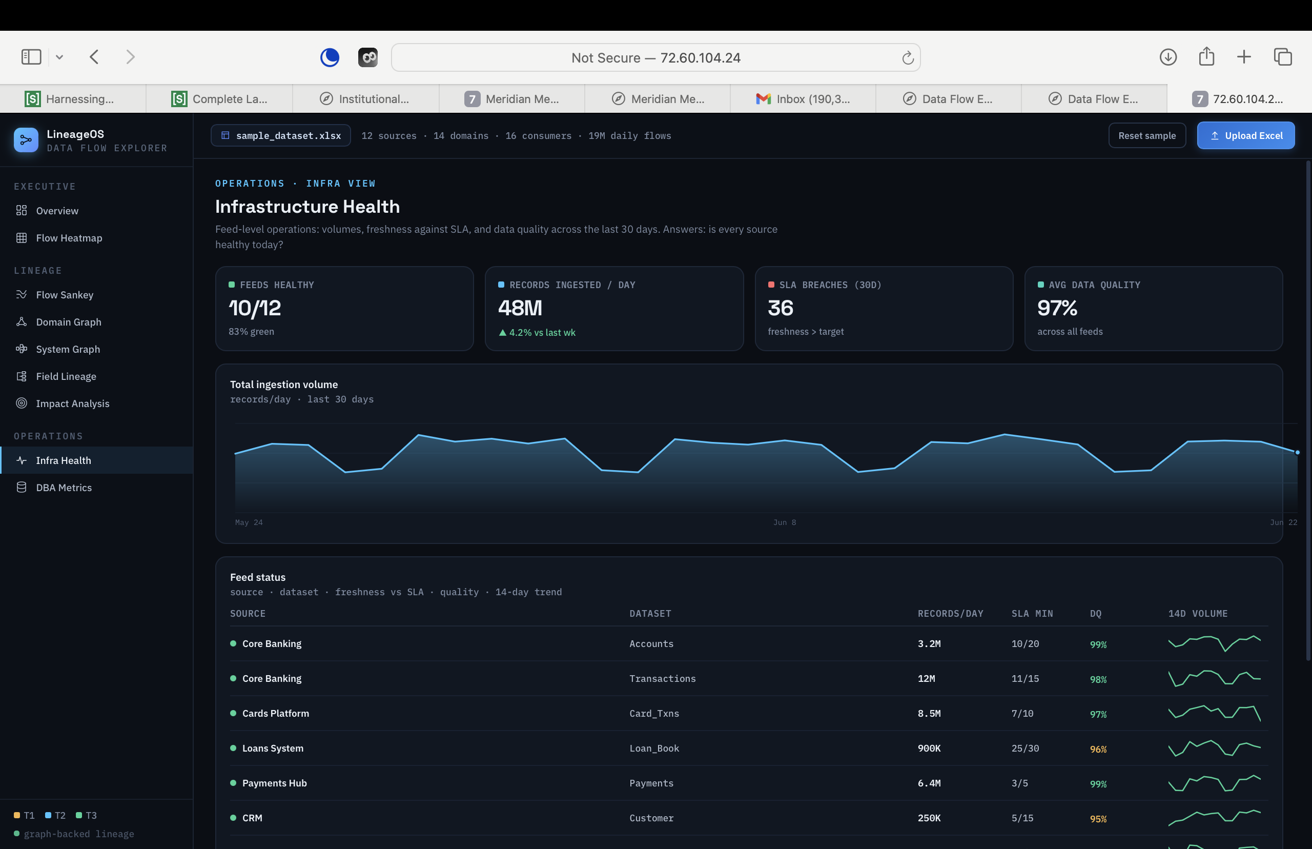Toggle the dark mode moon extension
The width and height of the screenshot is (1312, 849).
330,57
